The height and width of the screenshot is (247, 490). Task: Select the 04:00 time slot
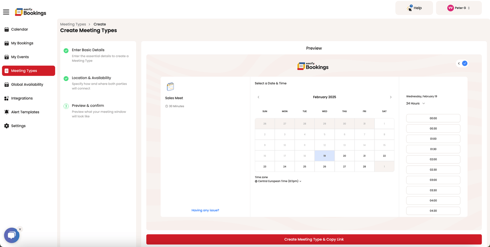pyautogui.click(x=433, y=200)
